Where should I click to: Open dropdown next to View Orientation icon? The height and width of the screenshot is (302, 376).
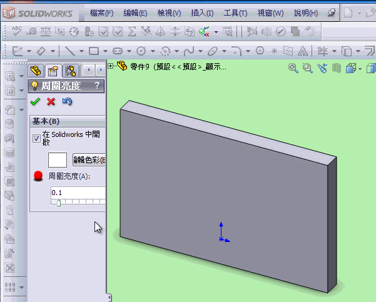click(360, 69)
